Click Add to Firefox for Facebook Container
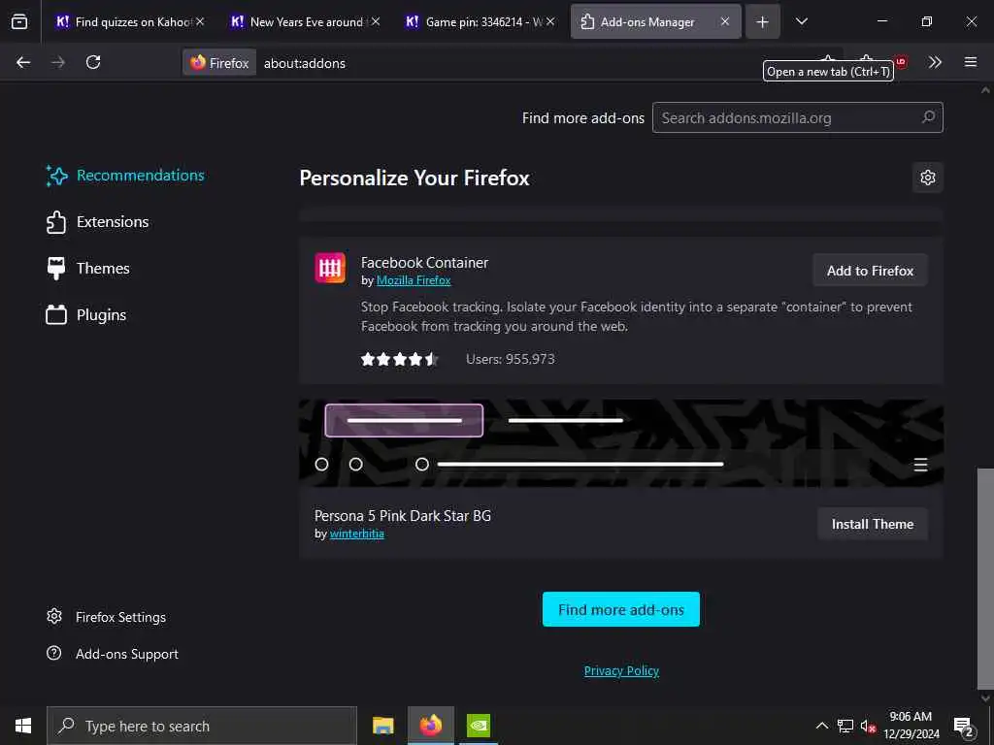994x745 pixels. 870,271
